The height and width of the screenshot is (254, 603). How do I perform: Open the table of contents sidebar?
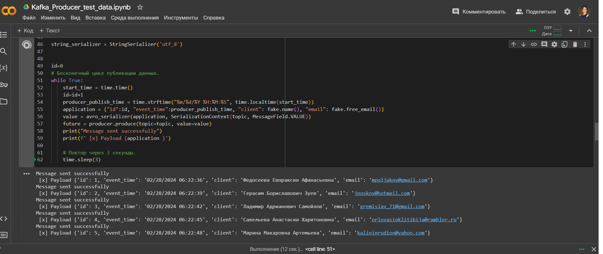tap(4, 35)
